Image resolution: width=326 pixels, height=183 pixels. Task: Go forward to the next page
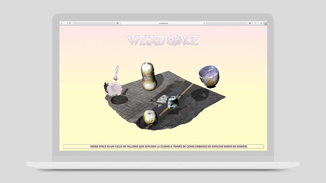(65, 23)
